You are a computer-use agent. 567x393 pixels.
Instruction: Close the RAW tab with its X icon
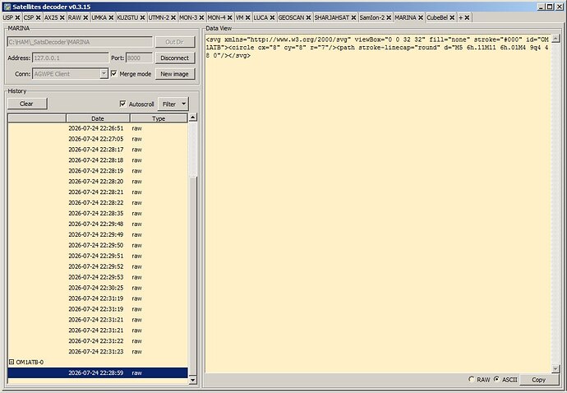(x=85, y=18)
